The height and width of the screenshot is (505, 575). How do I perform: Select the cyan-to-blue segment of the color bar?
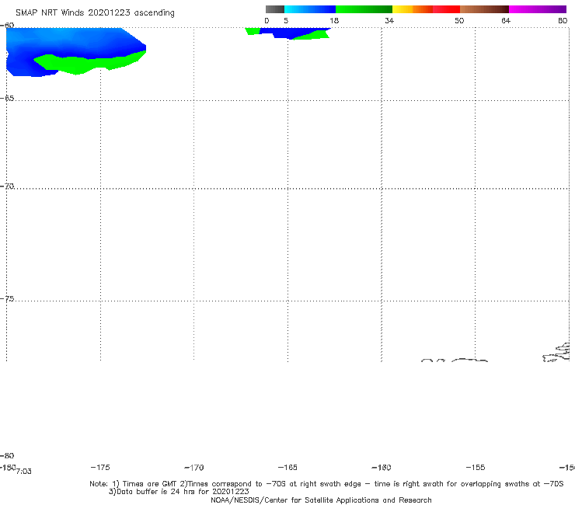click(310, 9)
